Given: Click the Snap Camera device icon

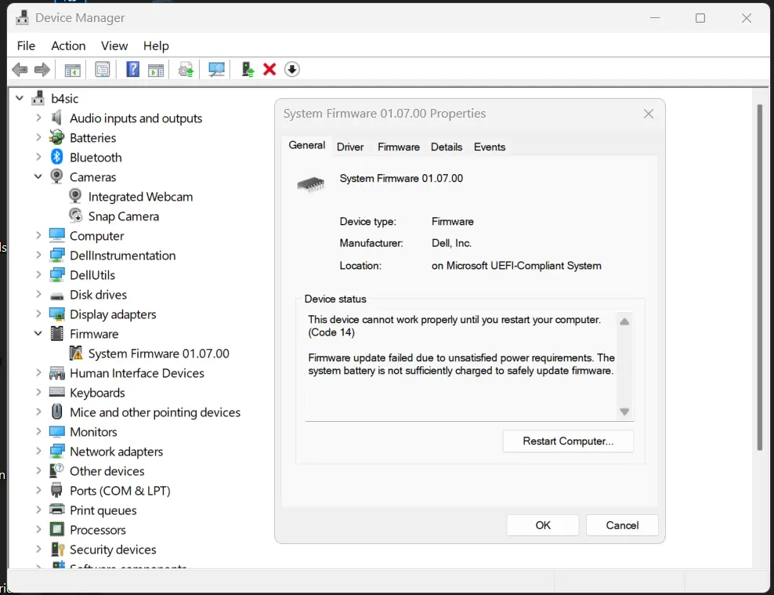Looking at the screenshot, I should [75, 216].
